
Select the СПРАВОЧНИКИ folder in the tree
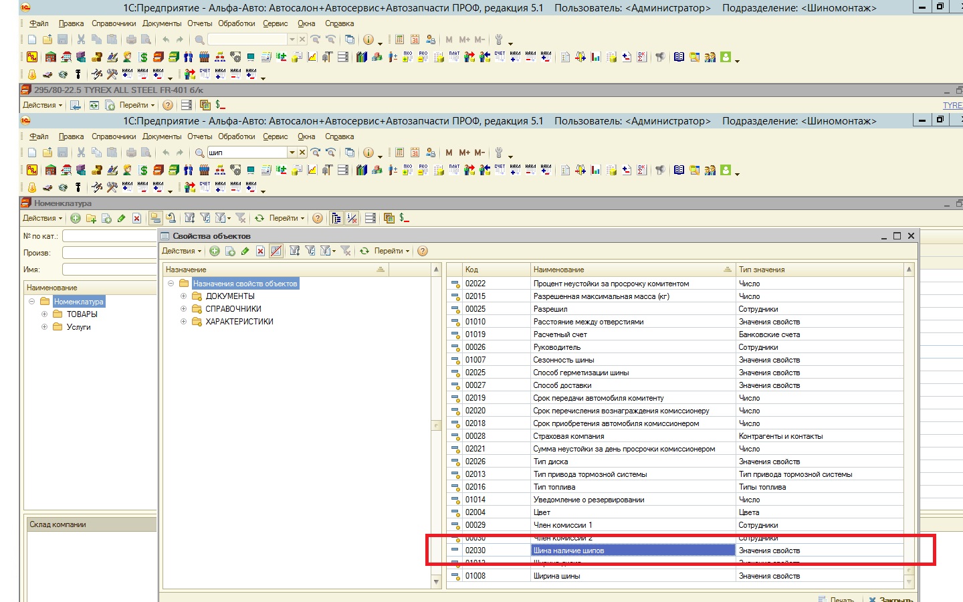click(233, 309)
